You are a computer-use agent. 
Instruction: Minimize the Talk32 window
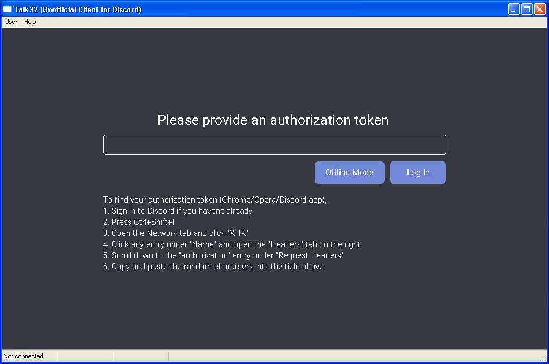point(514,9)
